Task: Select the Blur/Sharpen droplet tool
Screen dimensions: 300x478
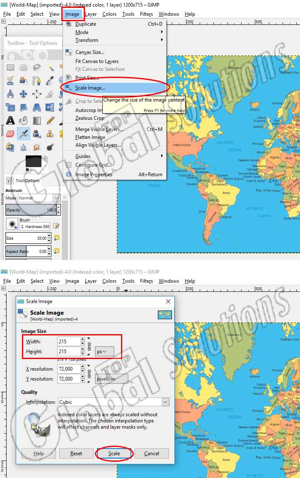Action: tap(24, 147)
